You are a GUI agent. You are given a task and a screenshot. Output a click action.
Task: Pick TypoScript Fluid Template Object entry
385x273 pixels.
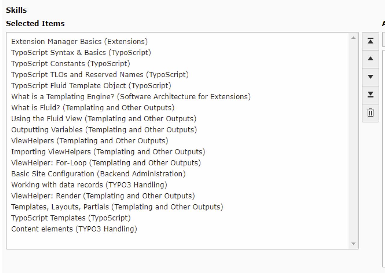[91, 86]
